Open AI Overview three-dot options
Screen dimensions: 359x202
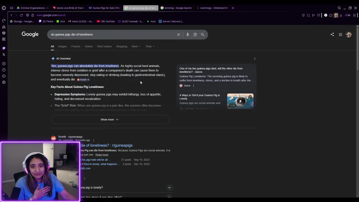tap(255, 59)
